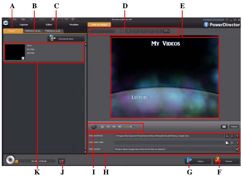Set playback mode icon
The height and width of the screenshot is (177, 242).
pos(237,149)
